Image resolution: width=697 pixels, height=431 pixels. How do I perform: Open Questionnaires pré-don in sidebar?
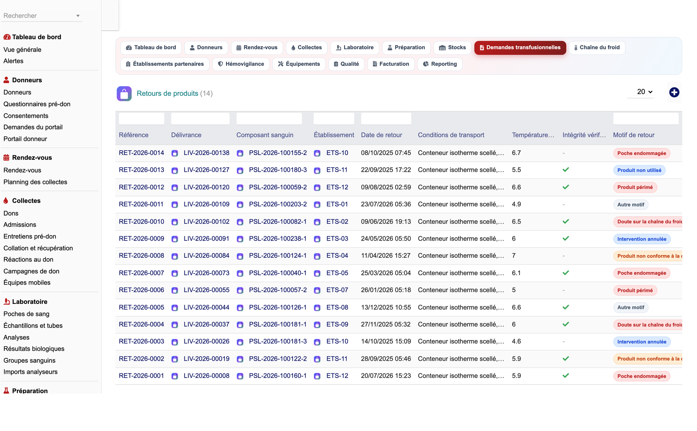click(x=37, y=104)
